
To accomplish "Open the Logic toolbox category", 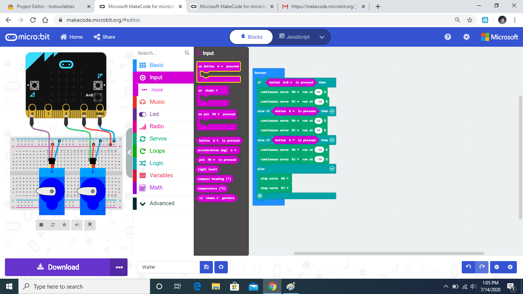I will point(163,163).
